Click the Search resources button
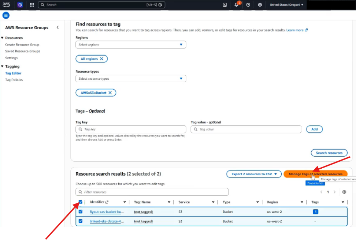Viewport: 356px width, 240px height. pyautogui.click(x=329, y=153)
